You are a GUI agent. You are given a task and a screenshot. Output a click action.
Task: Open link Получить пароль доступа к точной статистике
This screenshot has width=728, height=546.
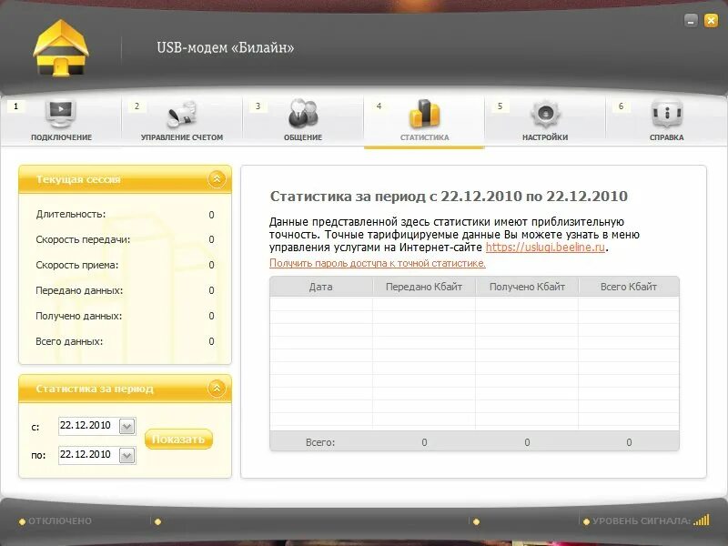pos(376,264)
